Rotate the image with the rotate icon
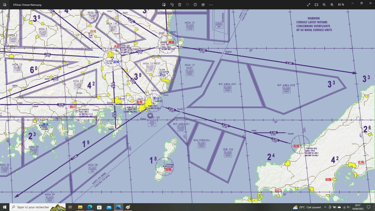 click(x=172, y=5)
